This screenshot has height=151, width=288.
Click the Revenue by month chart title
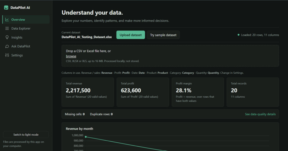coord(79,129)
